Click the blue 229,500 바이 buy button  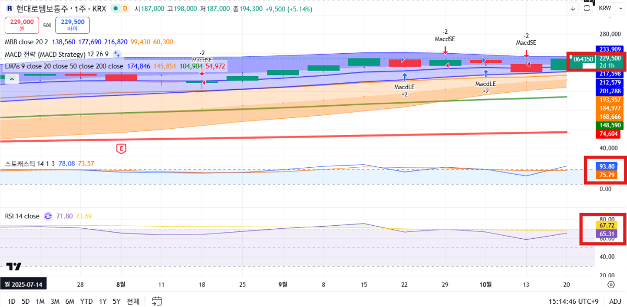73,25
